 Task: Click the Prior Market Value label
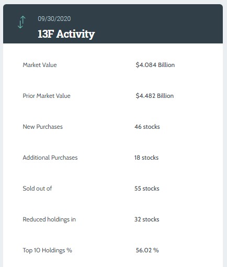(47, 96)
